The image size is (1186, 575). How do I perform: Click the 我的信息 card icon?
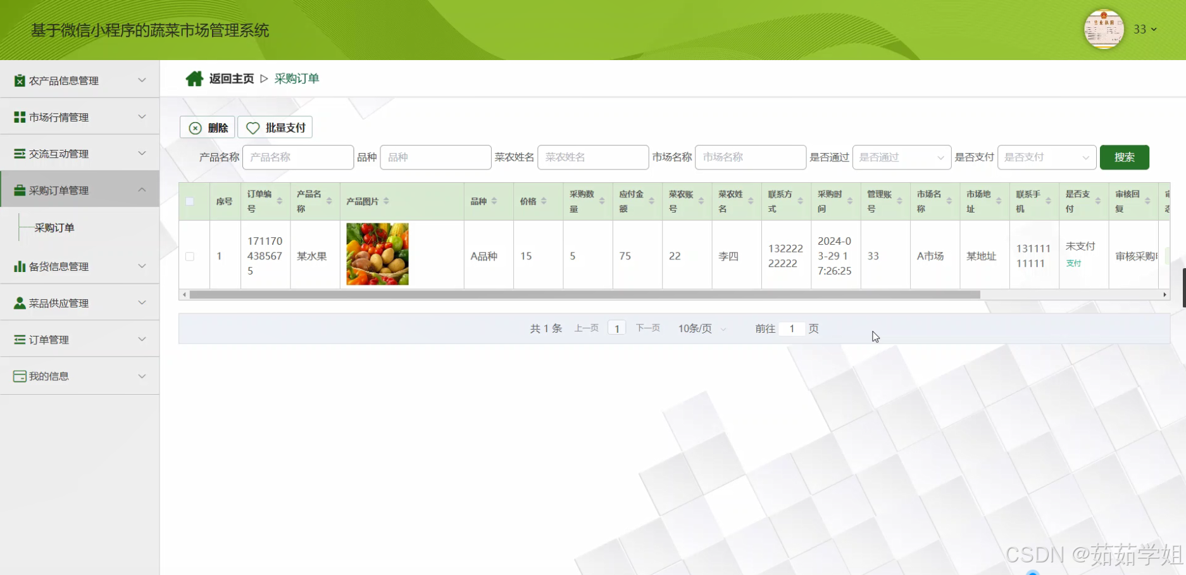click(20, 376)
